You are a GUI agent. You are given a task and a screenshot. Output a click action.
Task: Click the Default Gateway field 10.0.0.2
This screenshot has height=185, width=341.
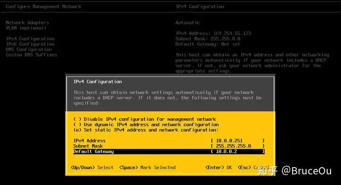[x=238, y=151]
